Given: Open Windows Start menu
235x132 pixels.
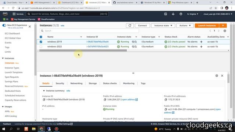Looking at the screenshot, I should [x=4, y=129].
